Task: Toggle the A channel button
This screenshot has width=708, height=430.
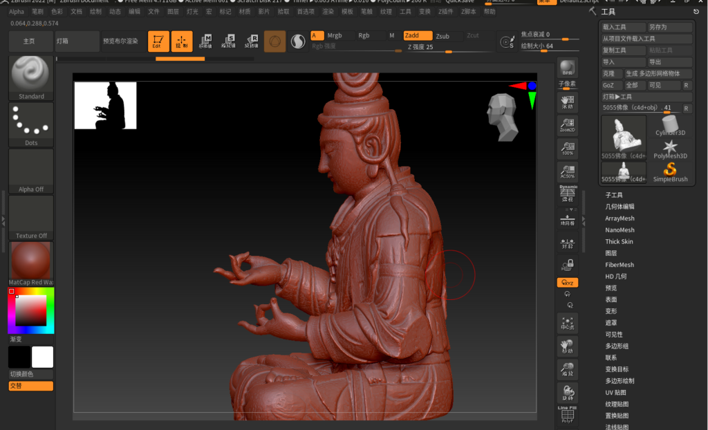Action: click(317, 36)
